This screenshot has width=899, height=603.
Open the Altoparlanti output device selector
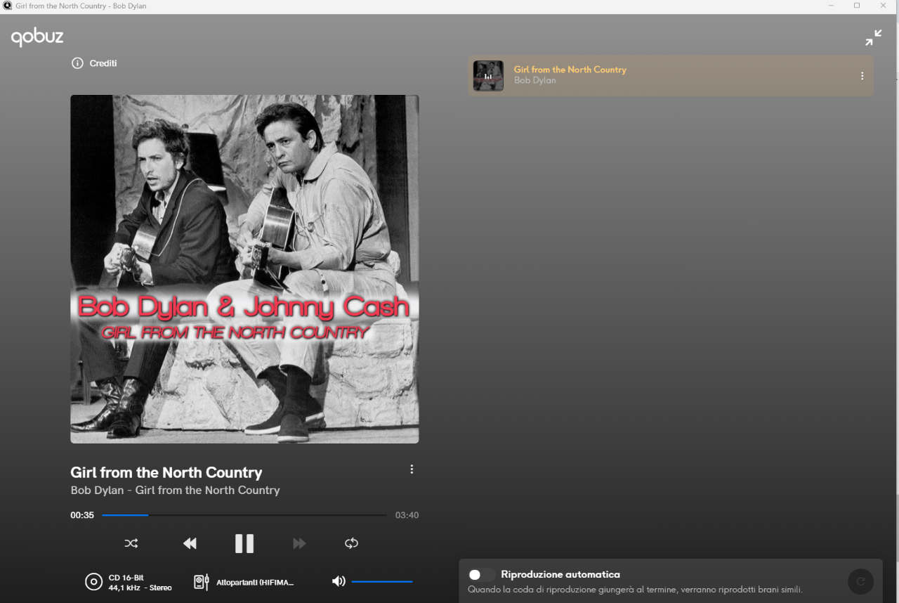click(255, 583)
